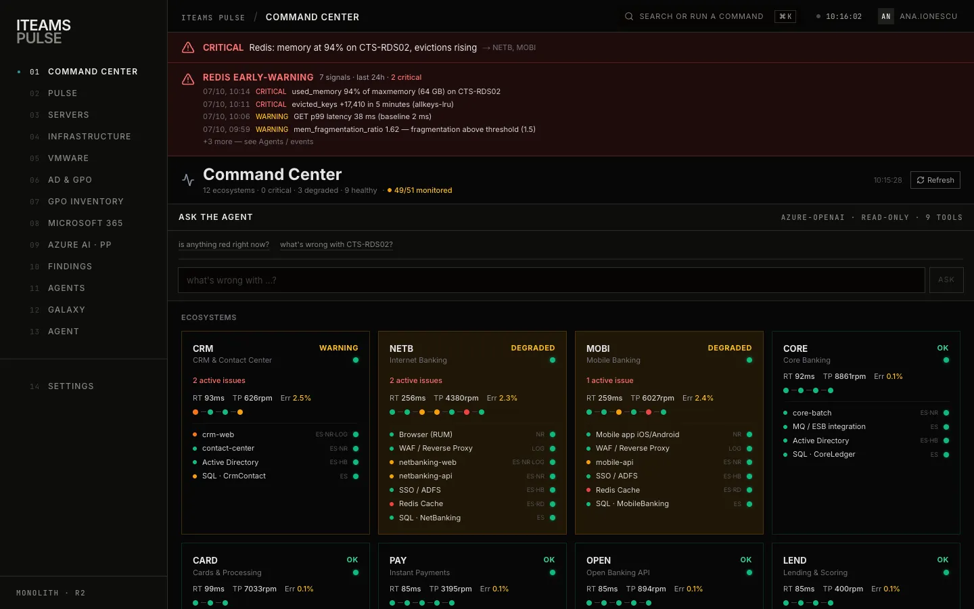The image size is (974, 609).
Task: Click the 'what's wrong with ...?' agent input
Action: 551,280
